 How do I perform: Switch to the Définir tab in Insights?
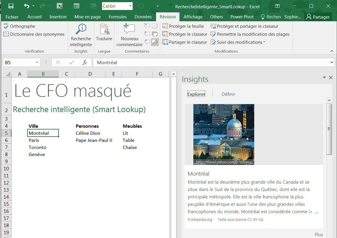pos(229,94)
